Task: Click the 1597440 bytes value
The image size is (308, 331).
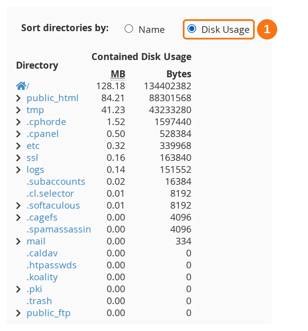Action: [173, 122]
